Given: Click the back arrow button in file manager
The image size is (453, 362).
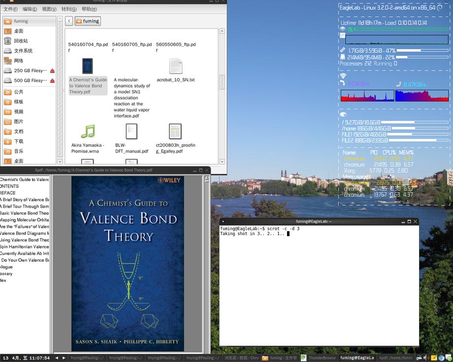Looking at the screenshot, I should coord(69,21).
